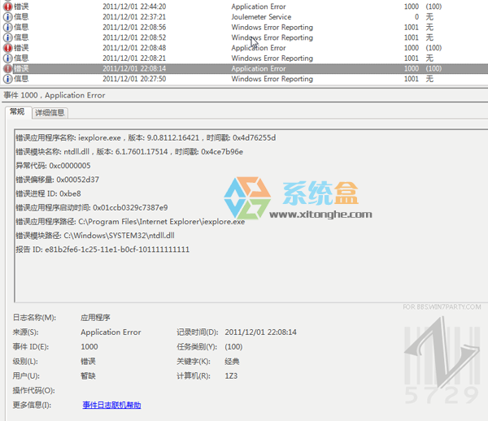Select timestamp 2011/12/01 22:08:52
This screenshot has height=421, width=488.
point(134,37)
